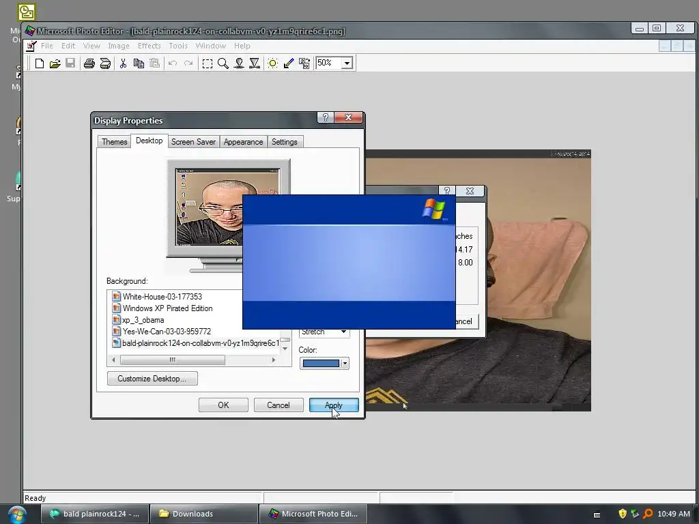Switch to Downloads taskbar button
Screen dimensions: 699x524
pyautogui.click(x=204, y=514)
